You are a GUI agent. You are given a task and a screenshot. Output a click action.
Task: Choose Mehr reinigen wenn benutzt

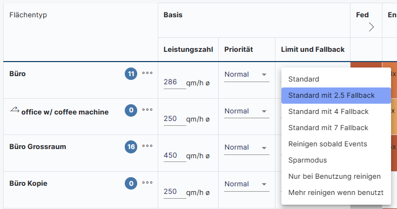tap(336, 193)
